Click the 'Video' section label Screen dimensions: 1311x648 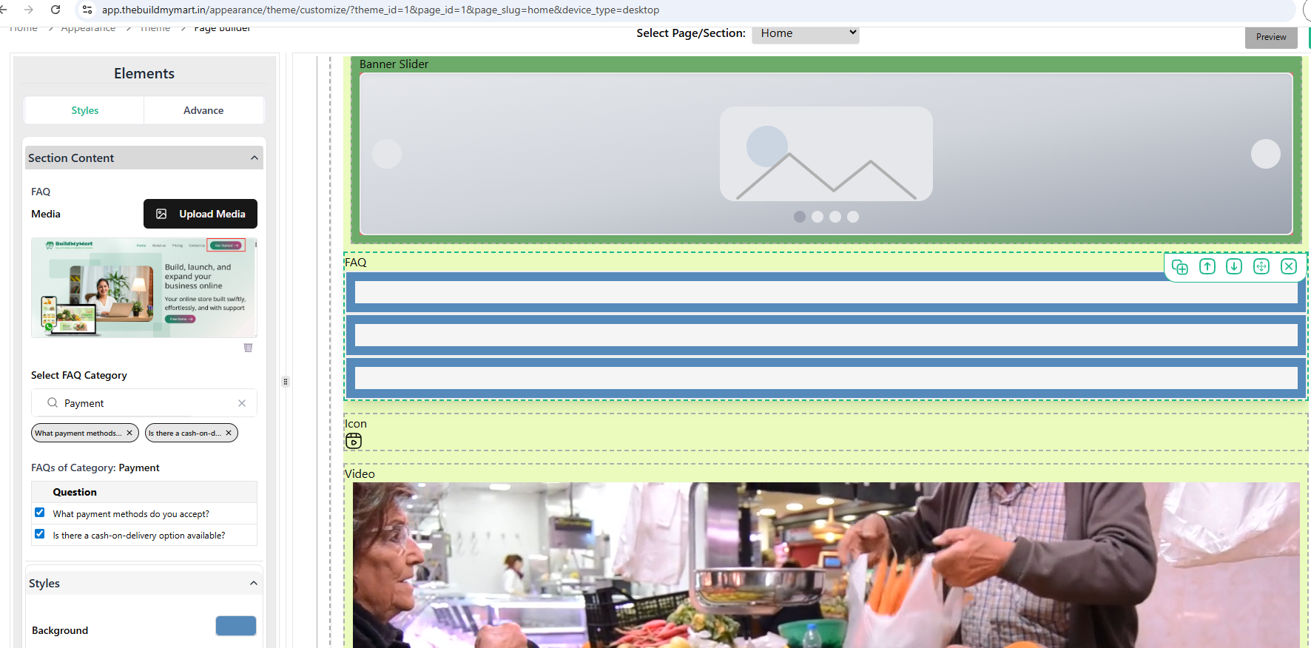click(360, 474)
